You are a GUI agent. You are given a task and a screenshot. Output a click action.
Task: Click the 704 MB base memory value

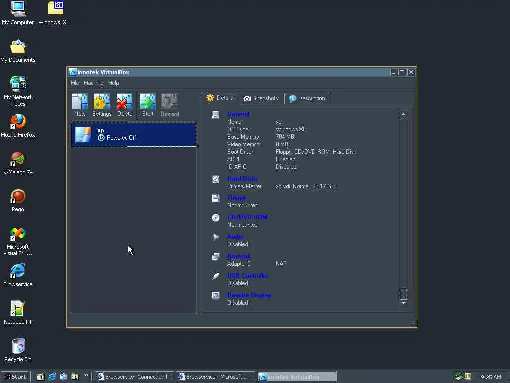pos(285,137)
